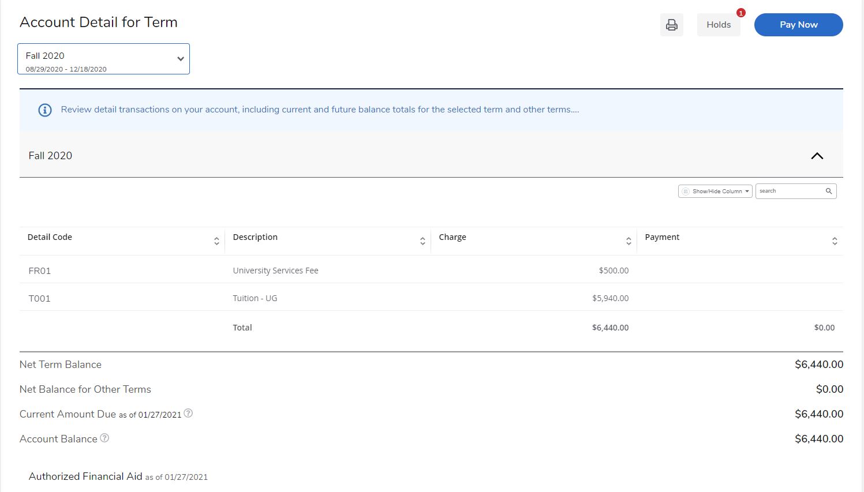Click the Pay Now button

(798, 25)
